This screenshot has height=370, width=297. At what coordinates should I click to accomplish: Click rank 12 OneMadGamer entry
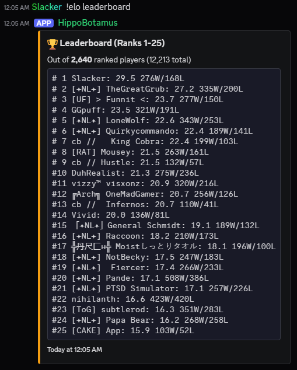point(145,194)
